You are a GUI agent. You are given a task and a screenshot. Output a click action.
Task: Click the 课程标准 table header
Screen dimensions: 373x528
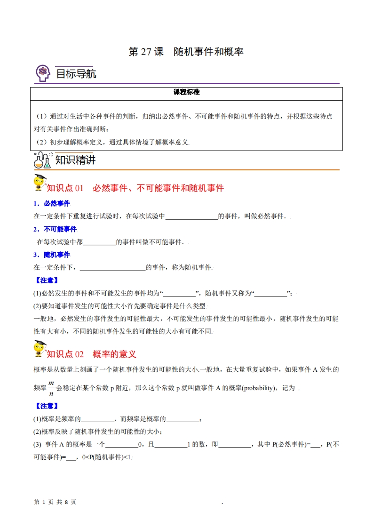point(186,92)
